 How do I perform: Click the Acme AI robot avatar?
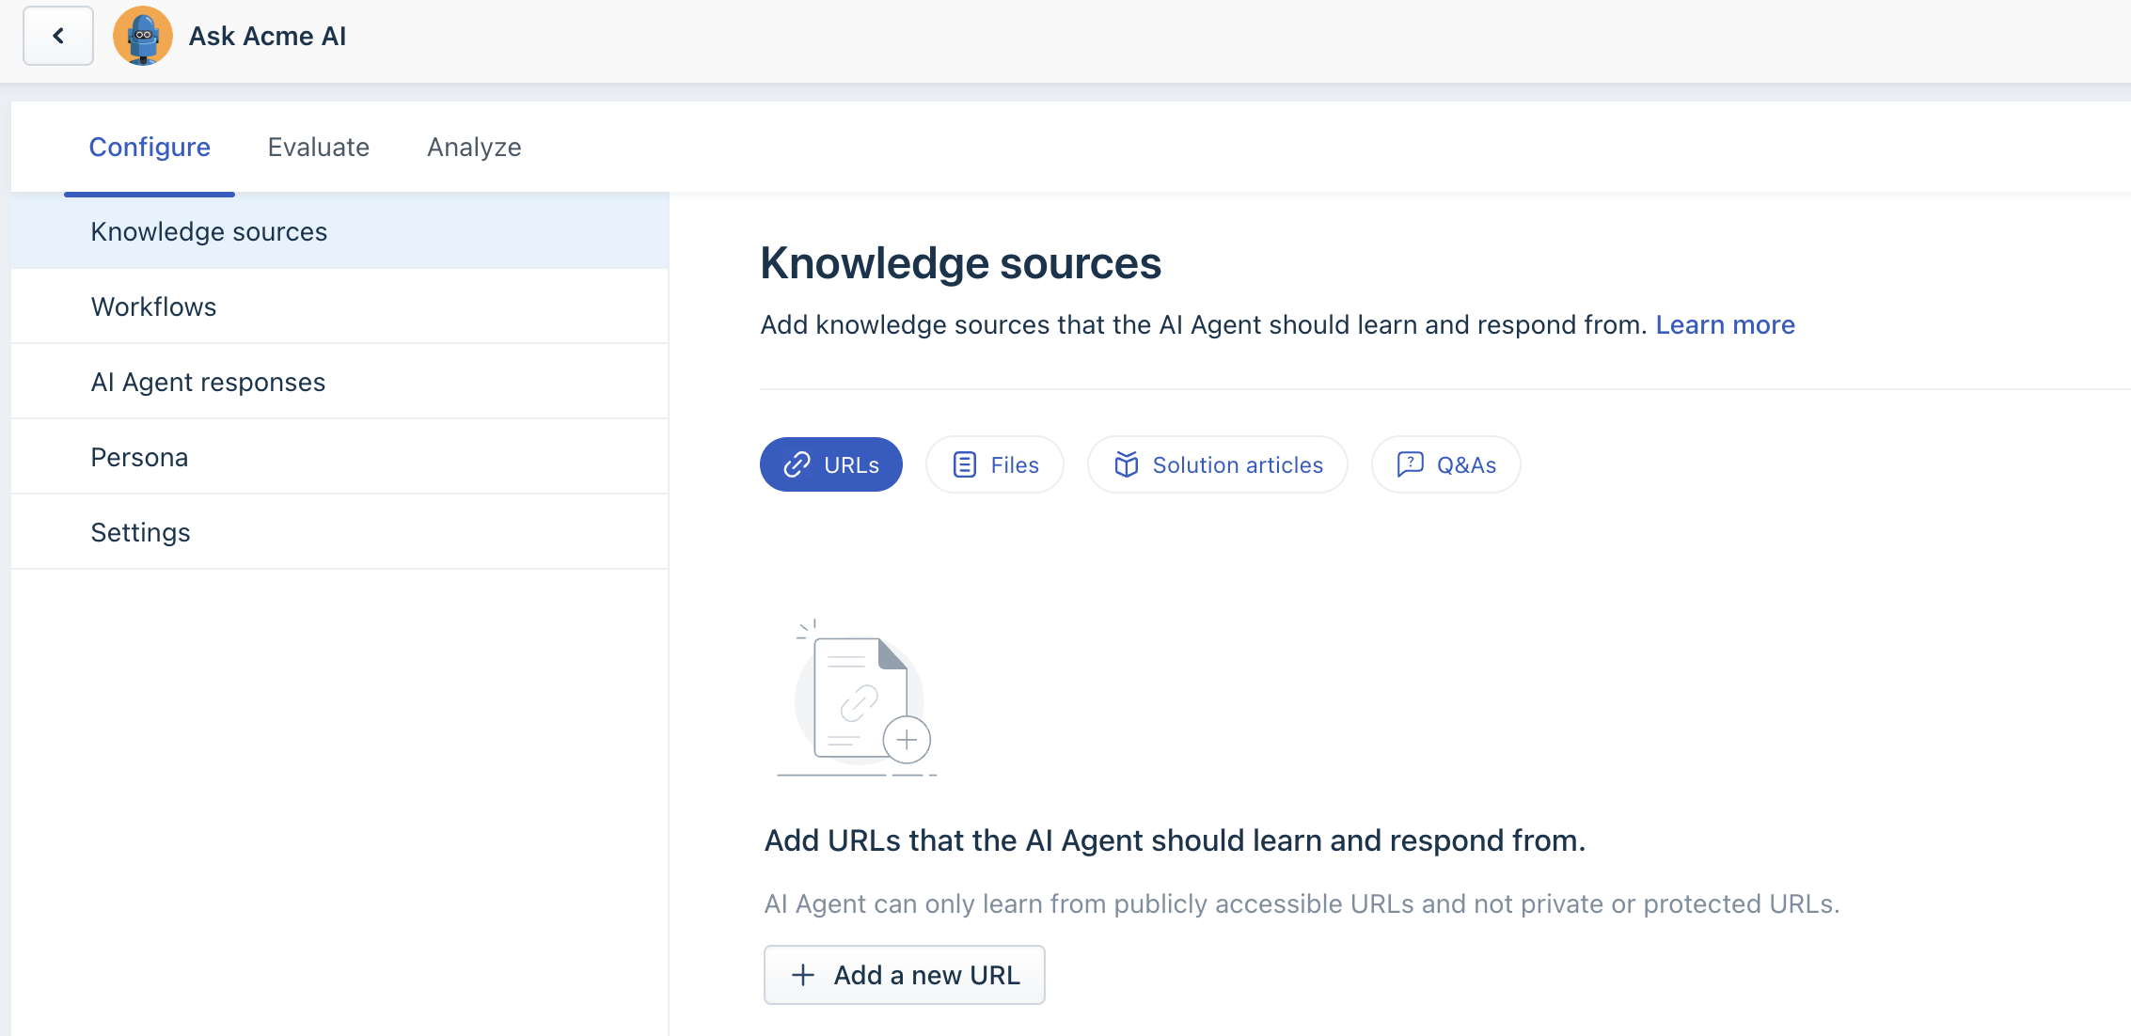point(143,36)
